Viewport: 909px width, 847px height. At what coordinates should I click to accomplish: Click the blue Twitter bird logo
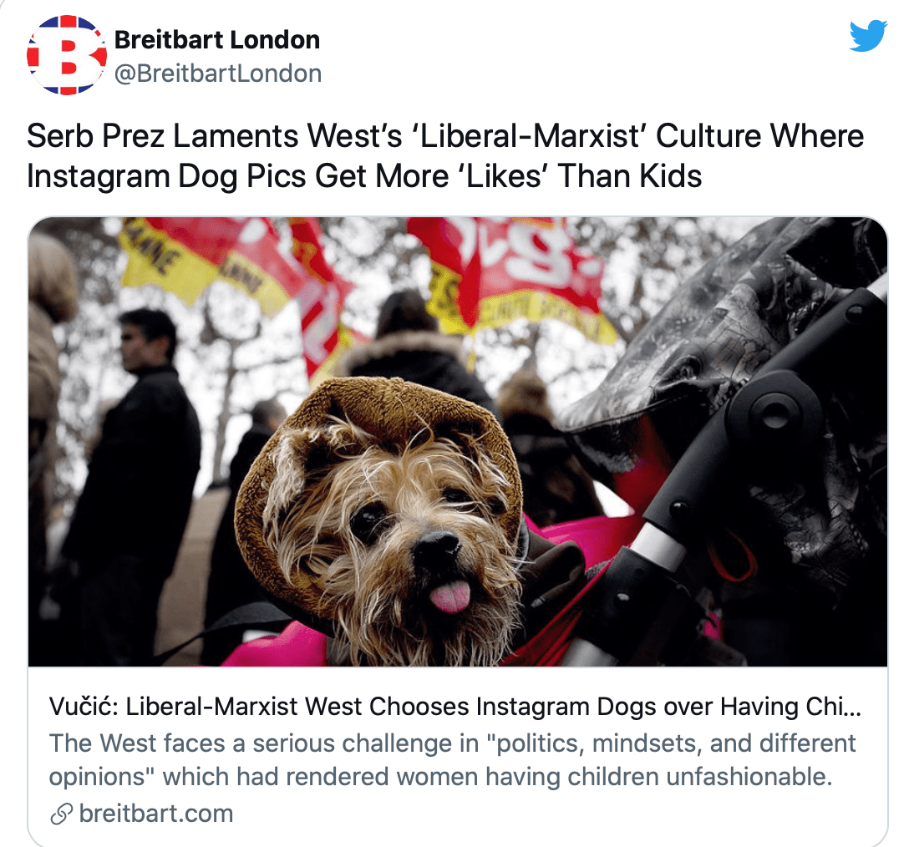click(868, 36)
